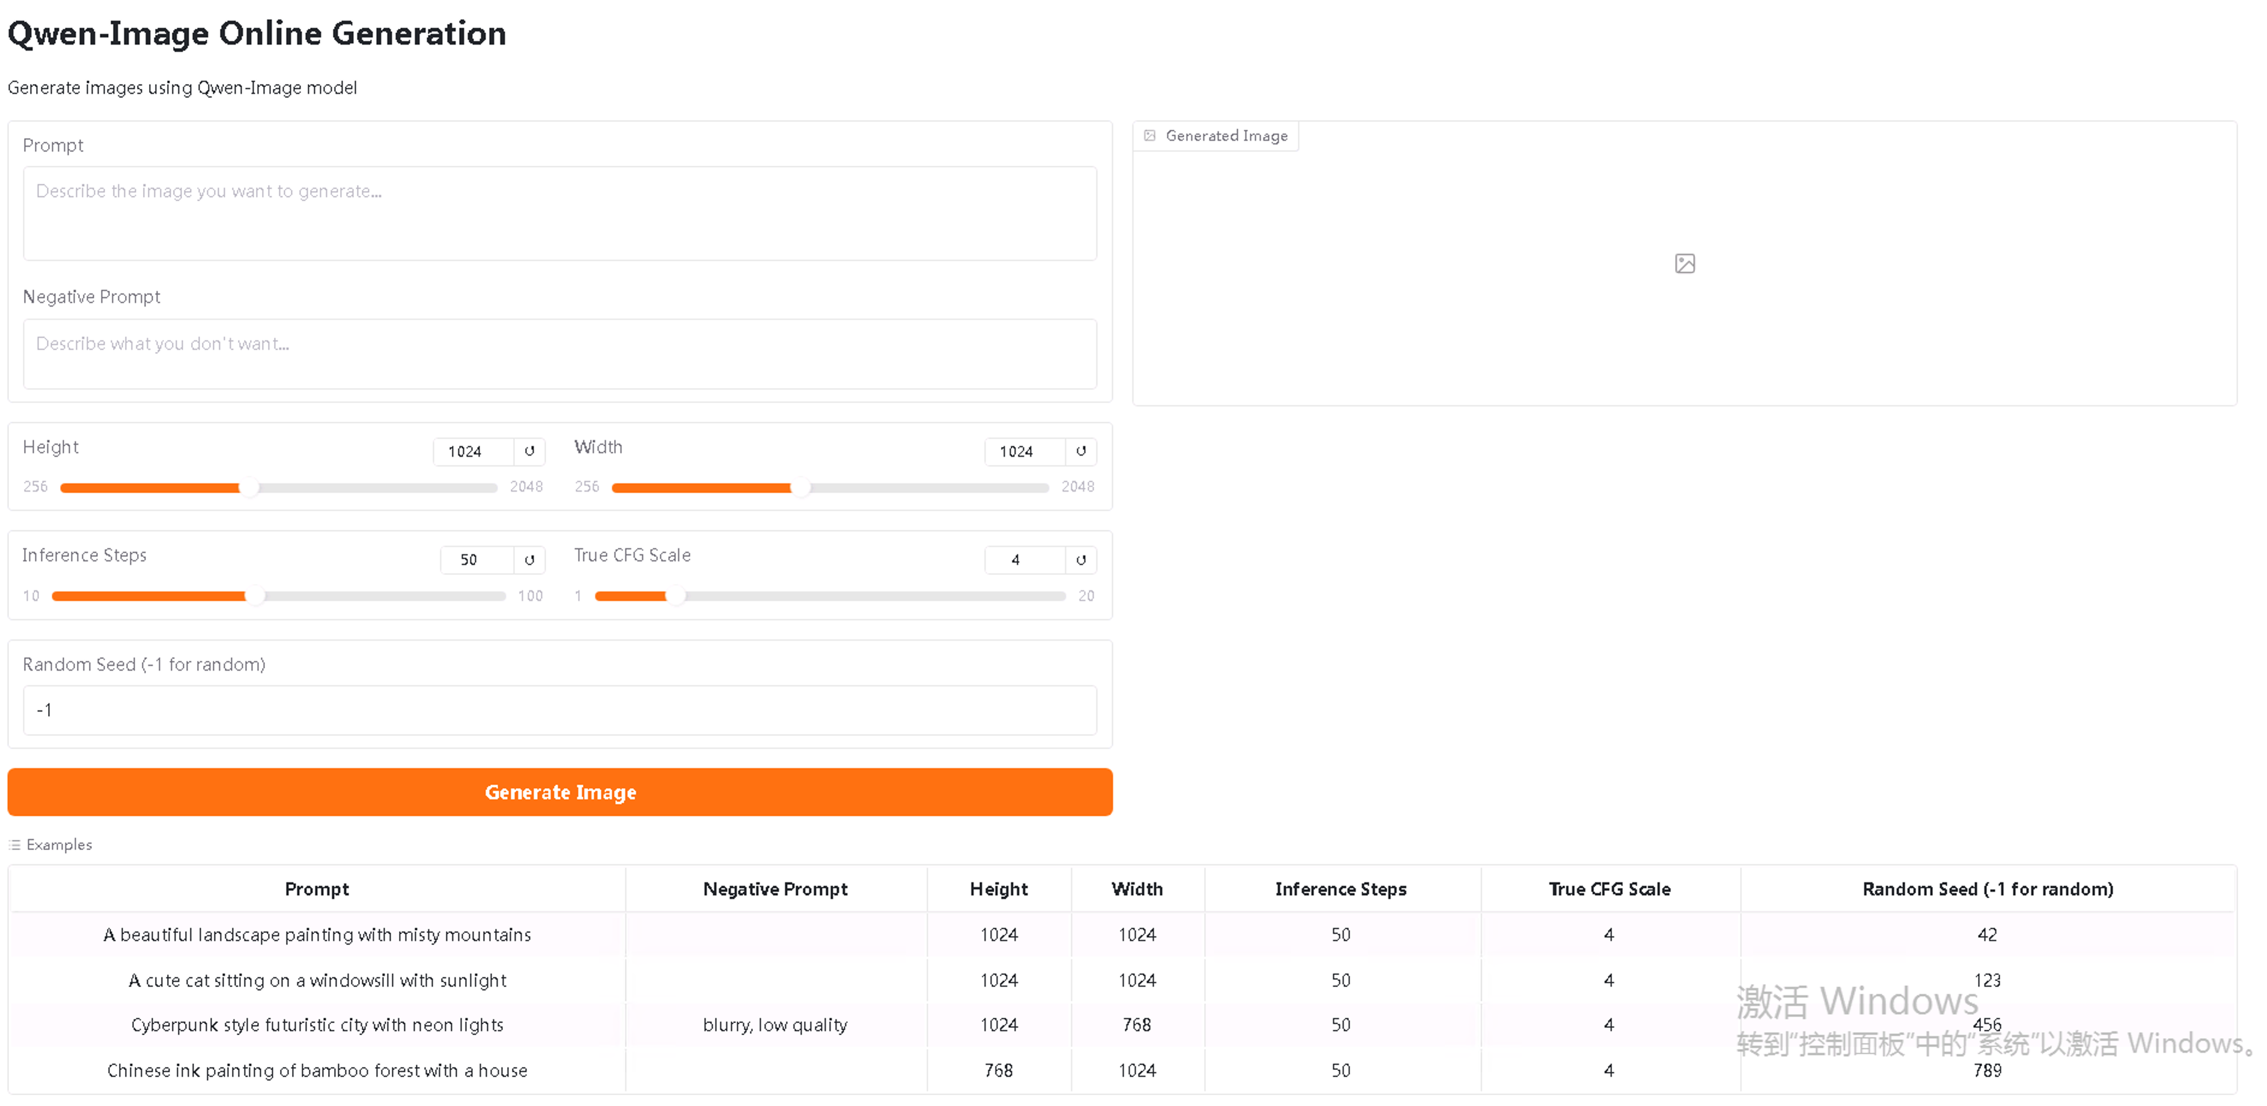The image size is (2267, 1106).
Task: Click the Generate Image button
Action: pos(560,792)
